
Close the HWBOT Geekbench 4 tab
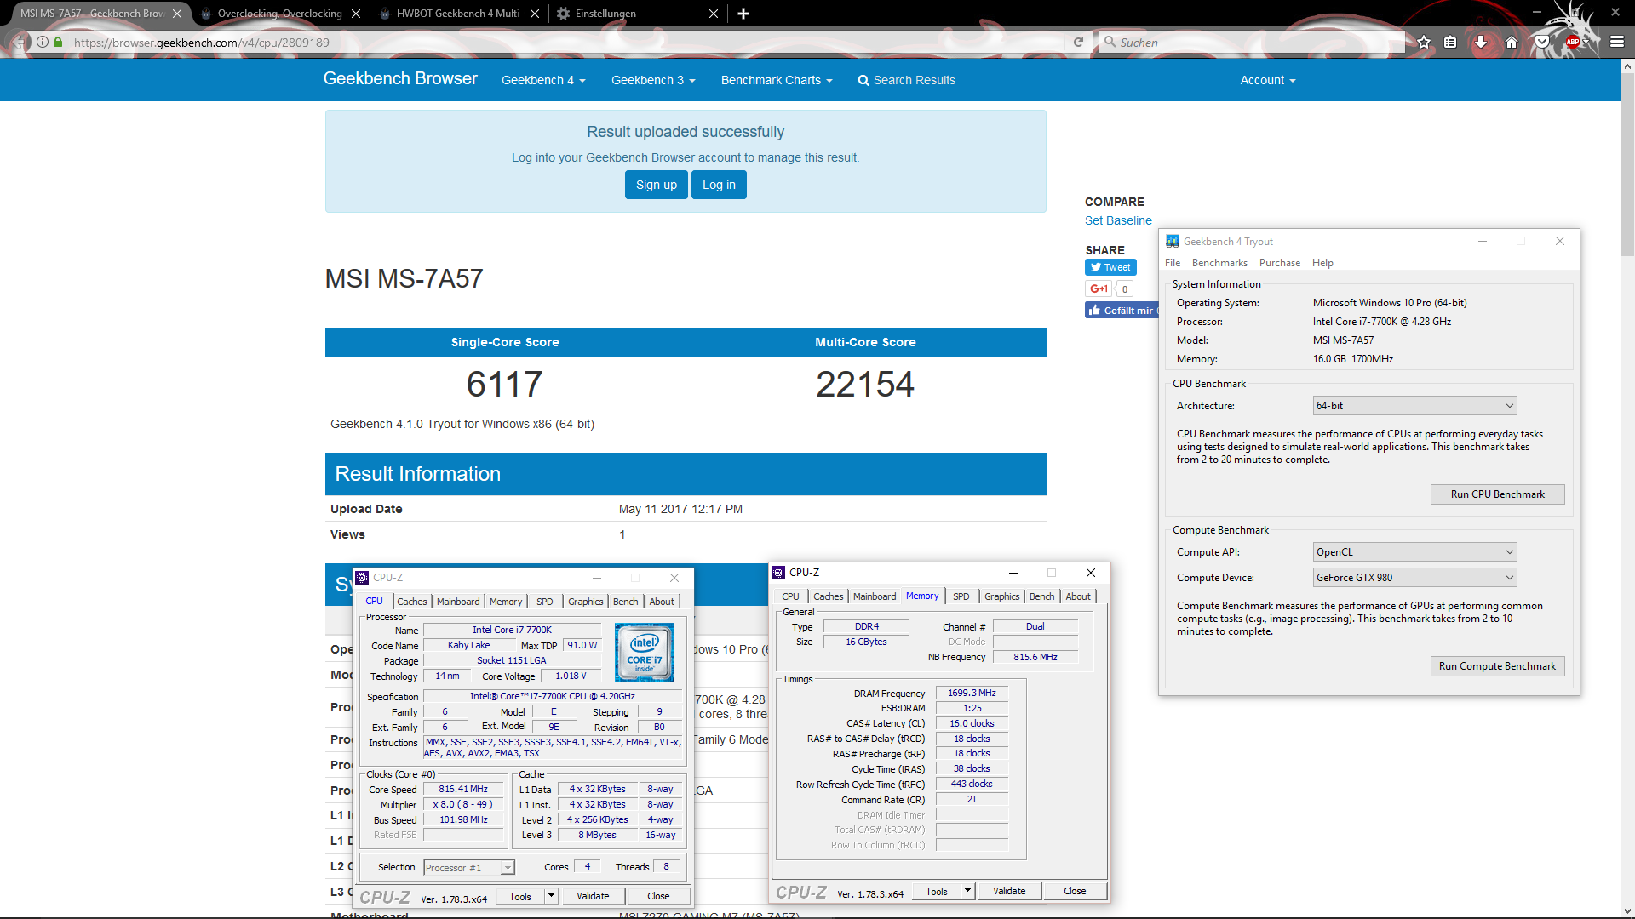click(x=535, y=14)
